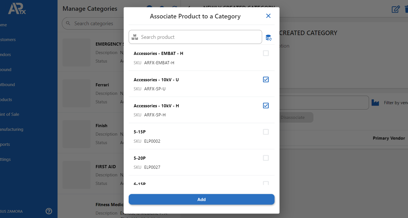Image resolution: width=408 pixels, height=218 pixels.
Task: Close the Associate Product dialog
Action: point(268,16)
